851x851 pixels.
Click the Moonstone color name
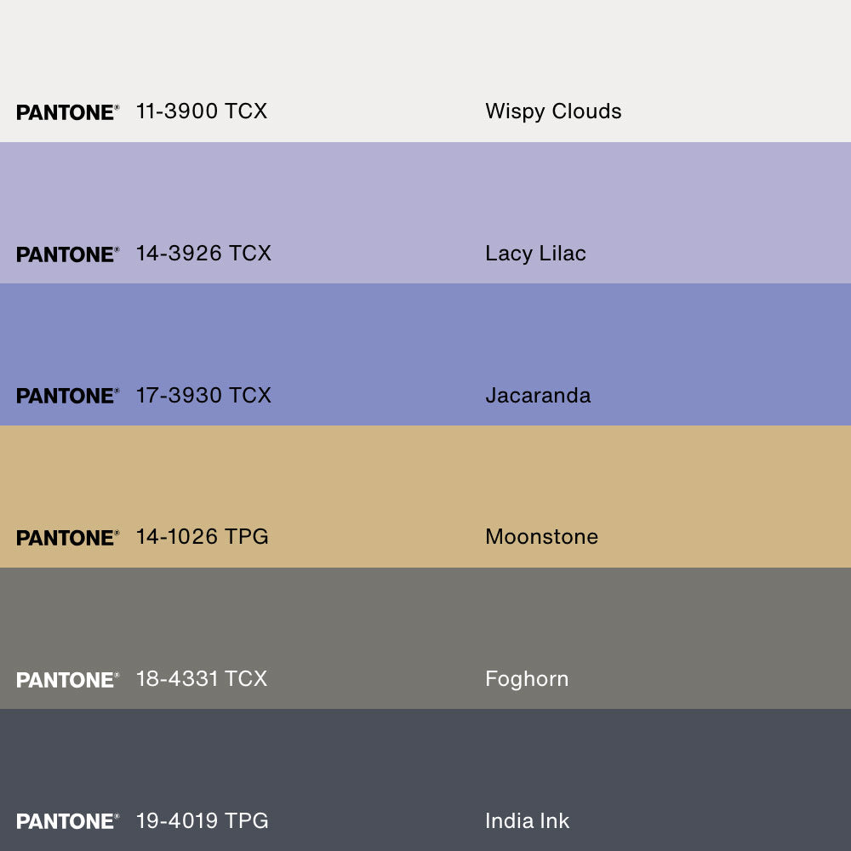[541, 537]
